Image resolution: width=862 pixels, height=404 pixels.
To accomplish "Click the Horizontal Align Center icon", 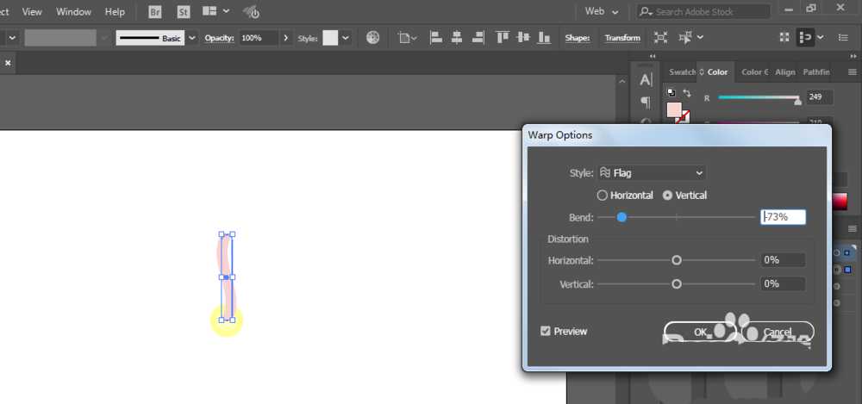I will (455, 38).
